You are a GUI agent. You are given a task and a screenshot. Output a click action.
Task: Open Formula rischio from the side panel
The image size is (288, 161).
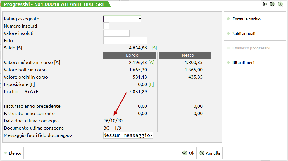[246, 19]
